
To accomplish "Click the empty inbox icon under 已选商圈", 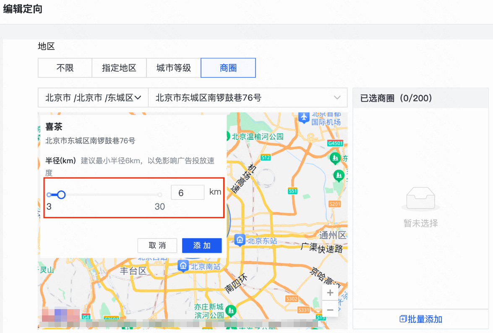I will click(420, 198).
